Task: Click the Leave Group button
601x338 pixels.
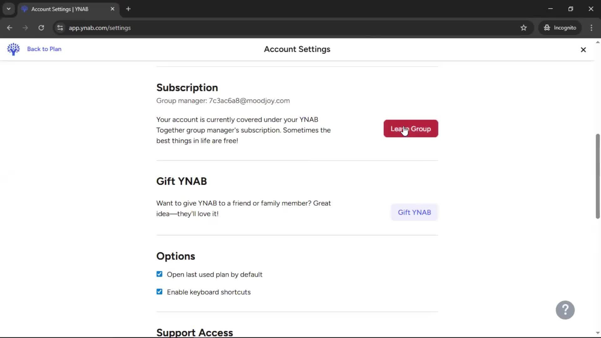Action: tap(411, 129)
